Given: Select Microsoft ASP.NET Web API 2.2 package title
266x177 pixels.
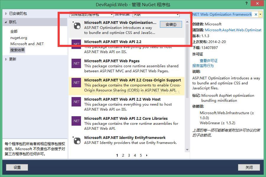Looking at the screenshot, I should pos(113,42).
